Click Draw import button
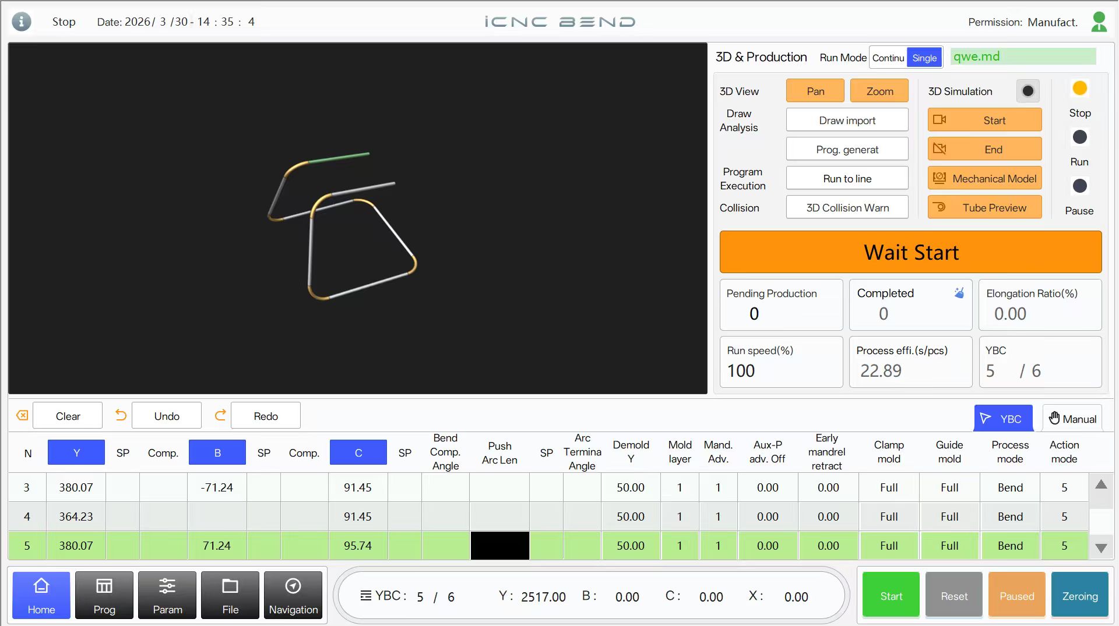Image resolution: width=1119 pixels, height=626 pixels. pos(847,120)
